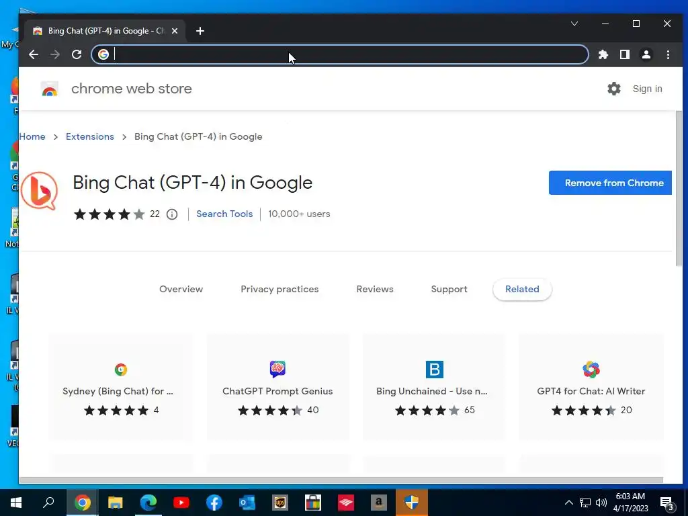
Task: Open Sydney (Bing Chat) extension card
Action: (x=121, y=387)
